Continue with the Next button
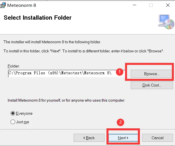175x146 pixels. 123,138
